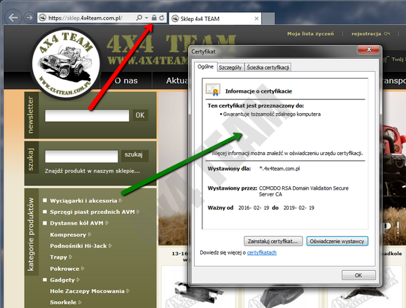Expand Sprzęgi piast przednich AVM marker
Image resolution: width=406 pixels, height=308 pixels.
45,212
